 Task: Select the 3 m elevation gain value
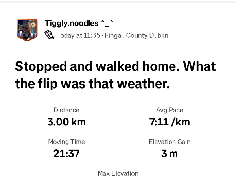point(170,153)
